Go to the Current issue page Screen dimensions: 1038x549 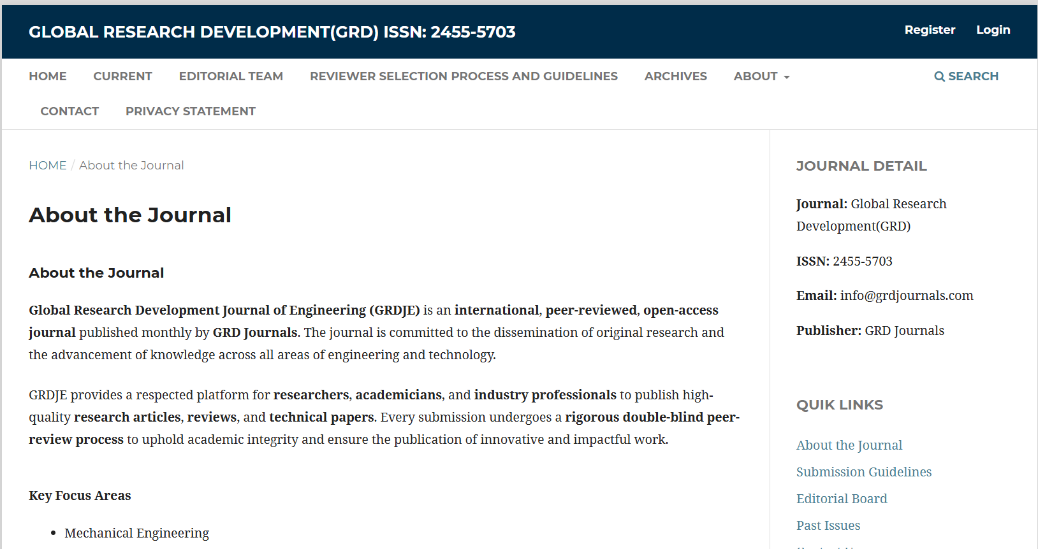pos(122,76)
